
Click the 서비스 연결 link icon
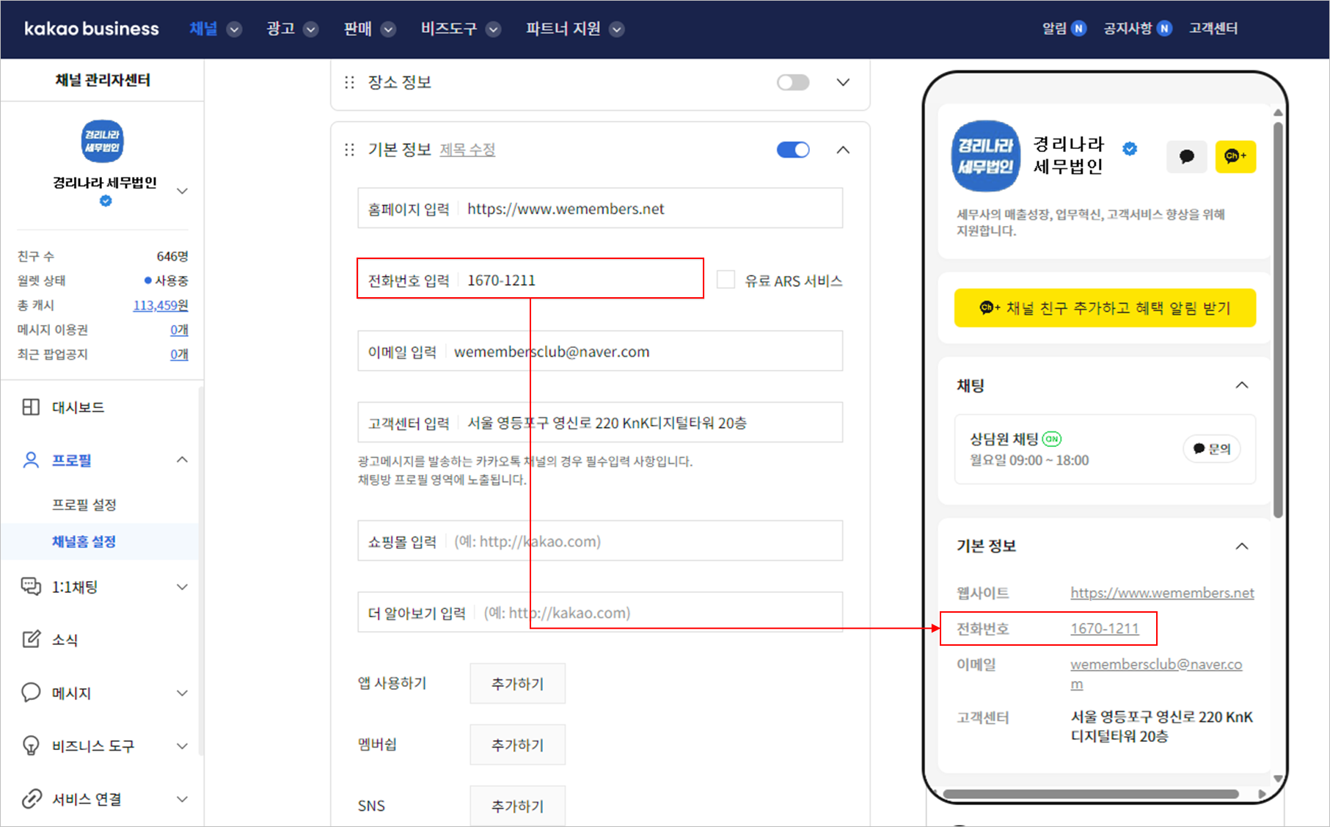click(31, 798)
